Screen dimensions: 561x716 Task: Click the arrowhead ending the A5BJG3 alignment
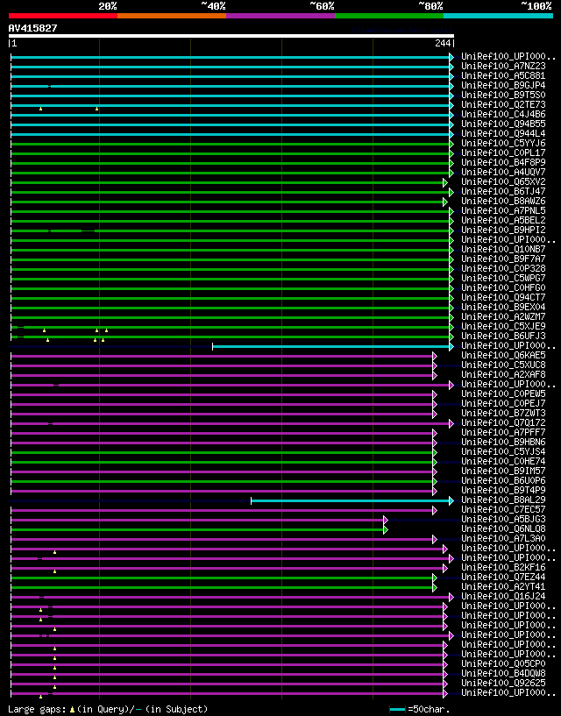386,520
